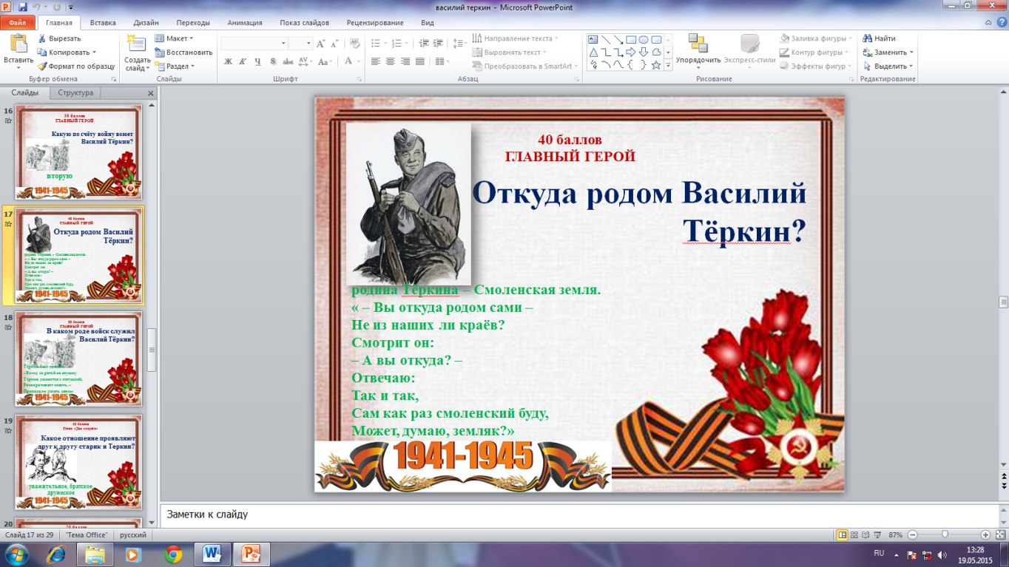Click the Вырезать (Cut) scissors button
This screenshot has width=1009, height=567.
pos(58,38)
